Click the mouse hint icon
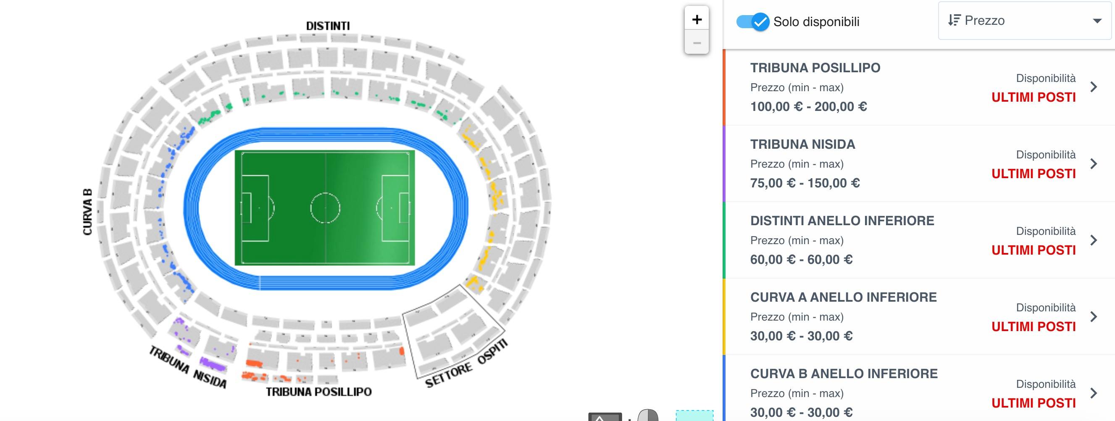 (648, 416)
